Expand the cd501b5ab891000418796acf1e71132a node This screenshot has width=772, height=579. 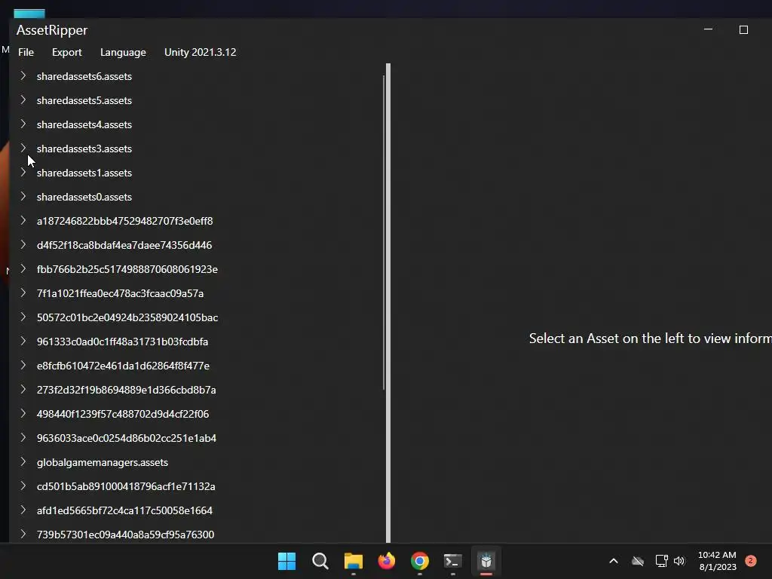point(23,486)
